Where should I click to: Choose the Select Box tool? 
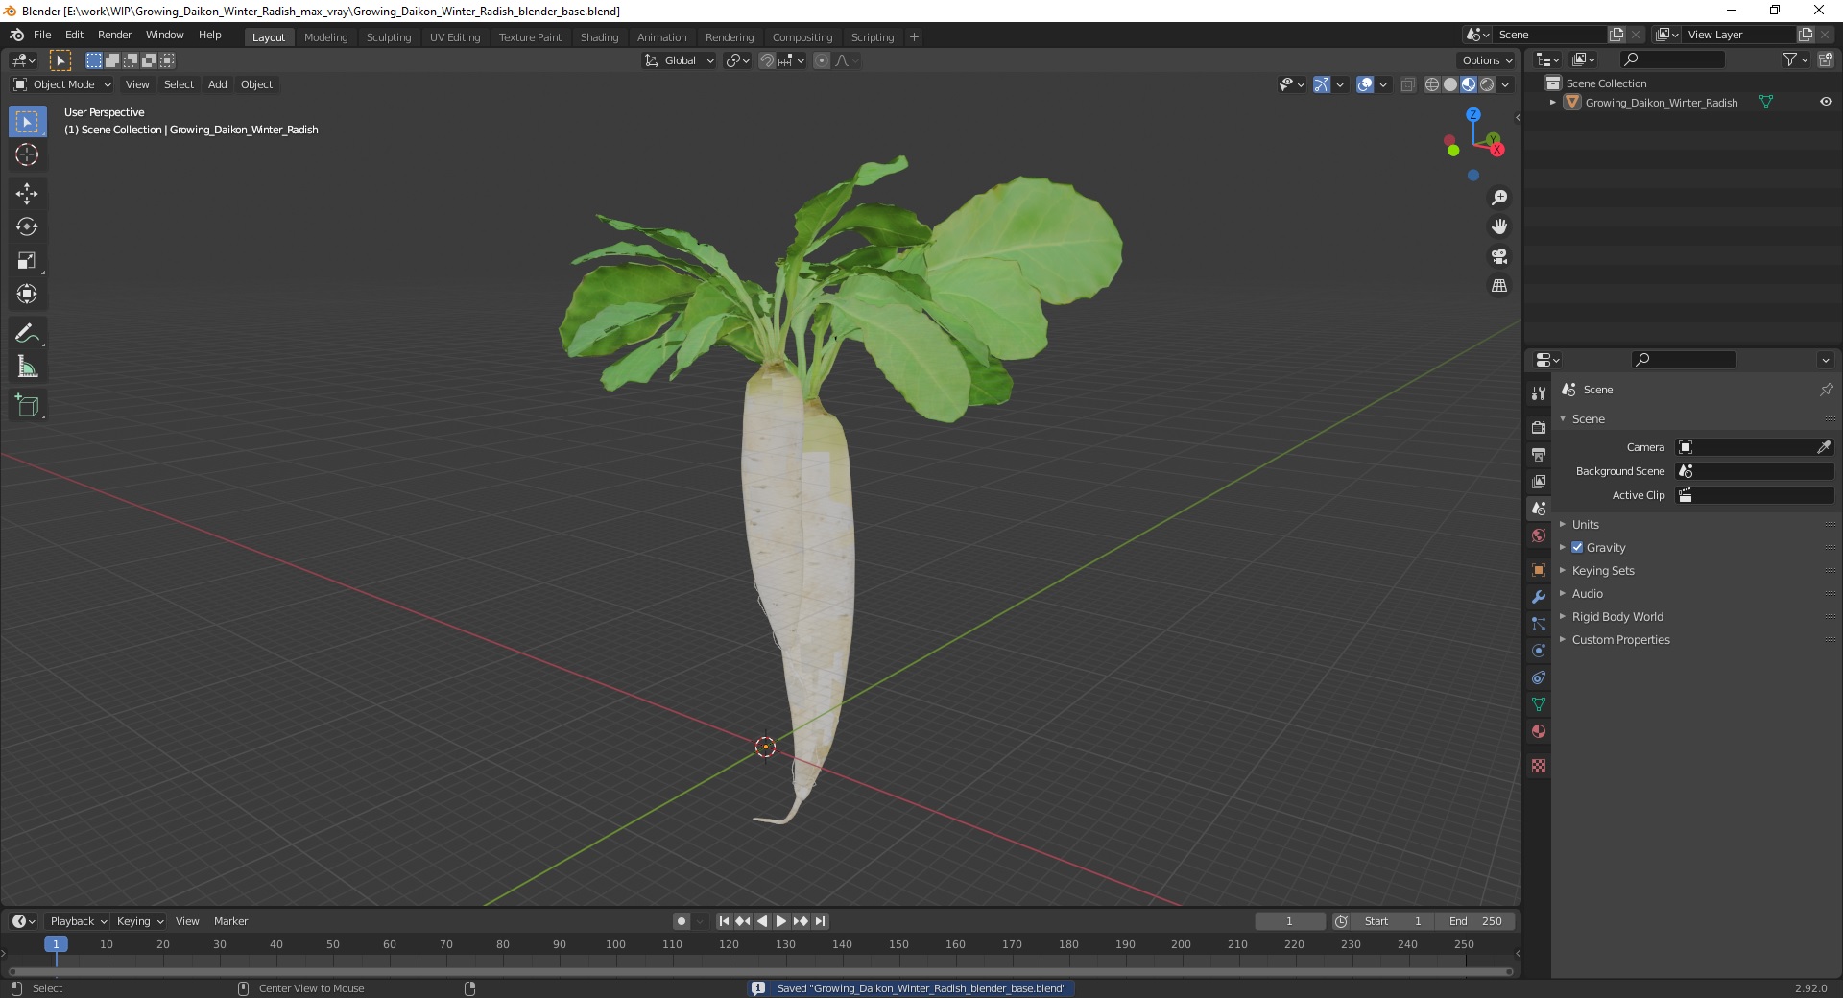tap(27, 122)
